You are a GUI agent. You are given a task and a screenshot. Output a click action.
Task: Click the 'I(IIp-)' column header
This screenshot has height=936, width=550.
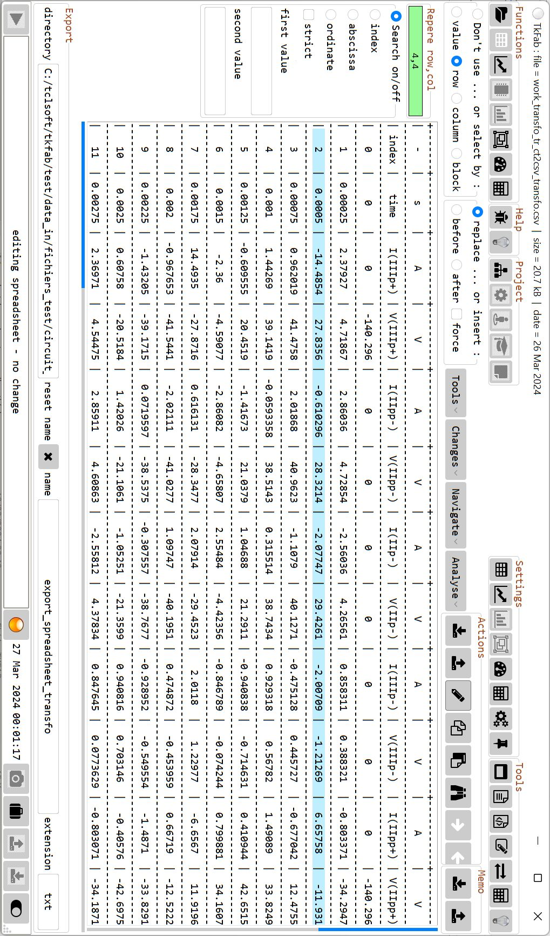coord(392,547)
